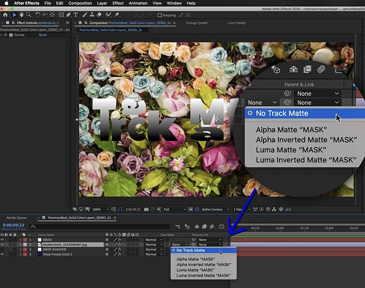Expand the DROP SHADOW layer properties
The height and width of the screenshot is (288, 365).
20,249
